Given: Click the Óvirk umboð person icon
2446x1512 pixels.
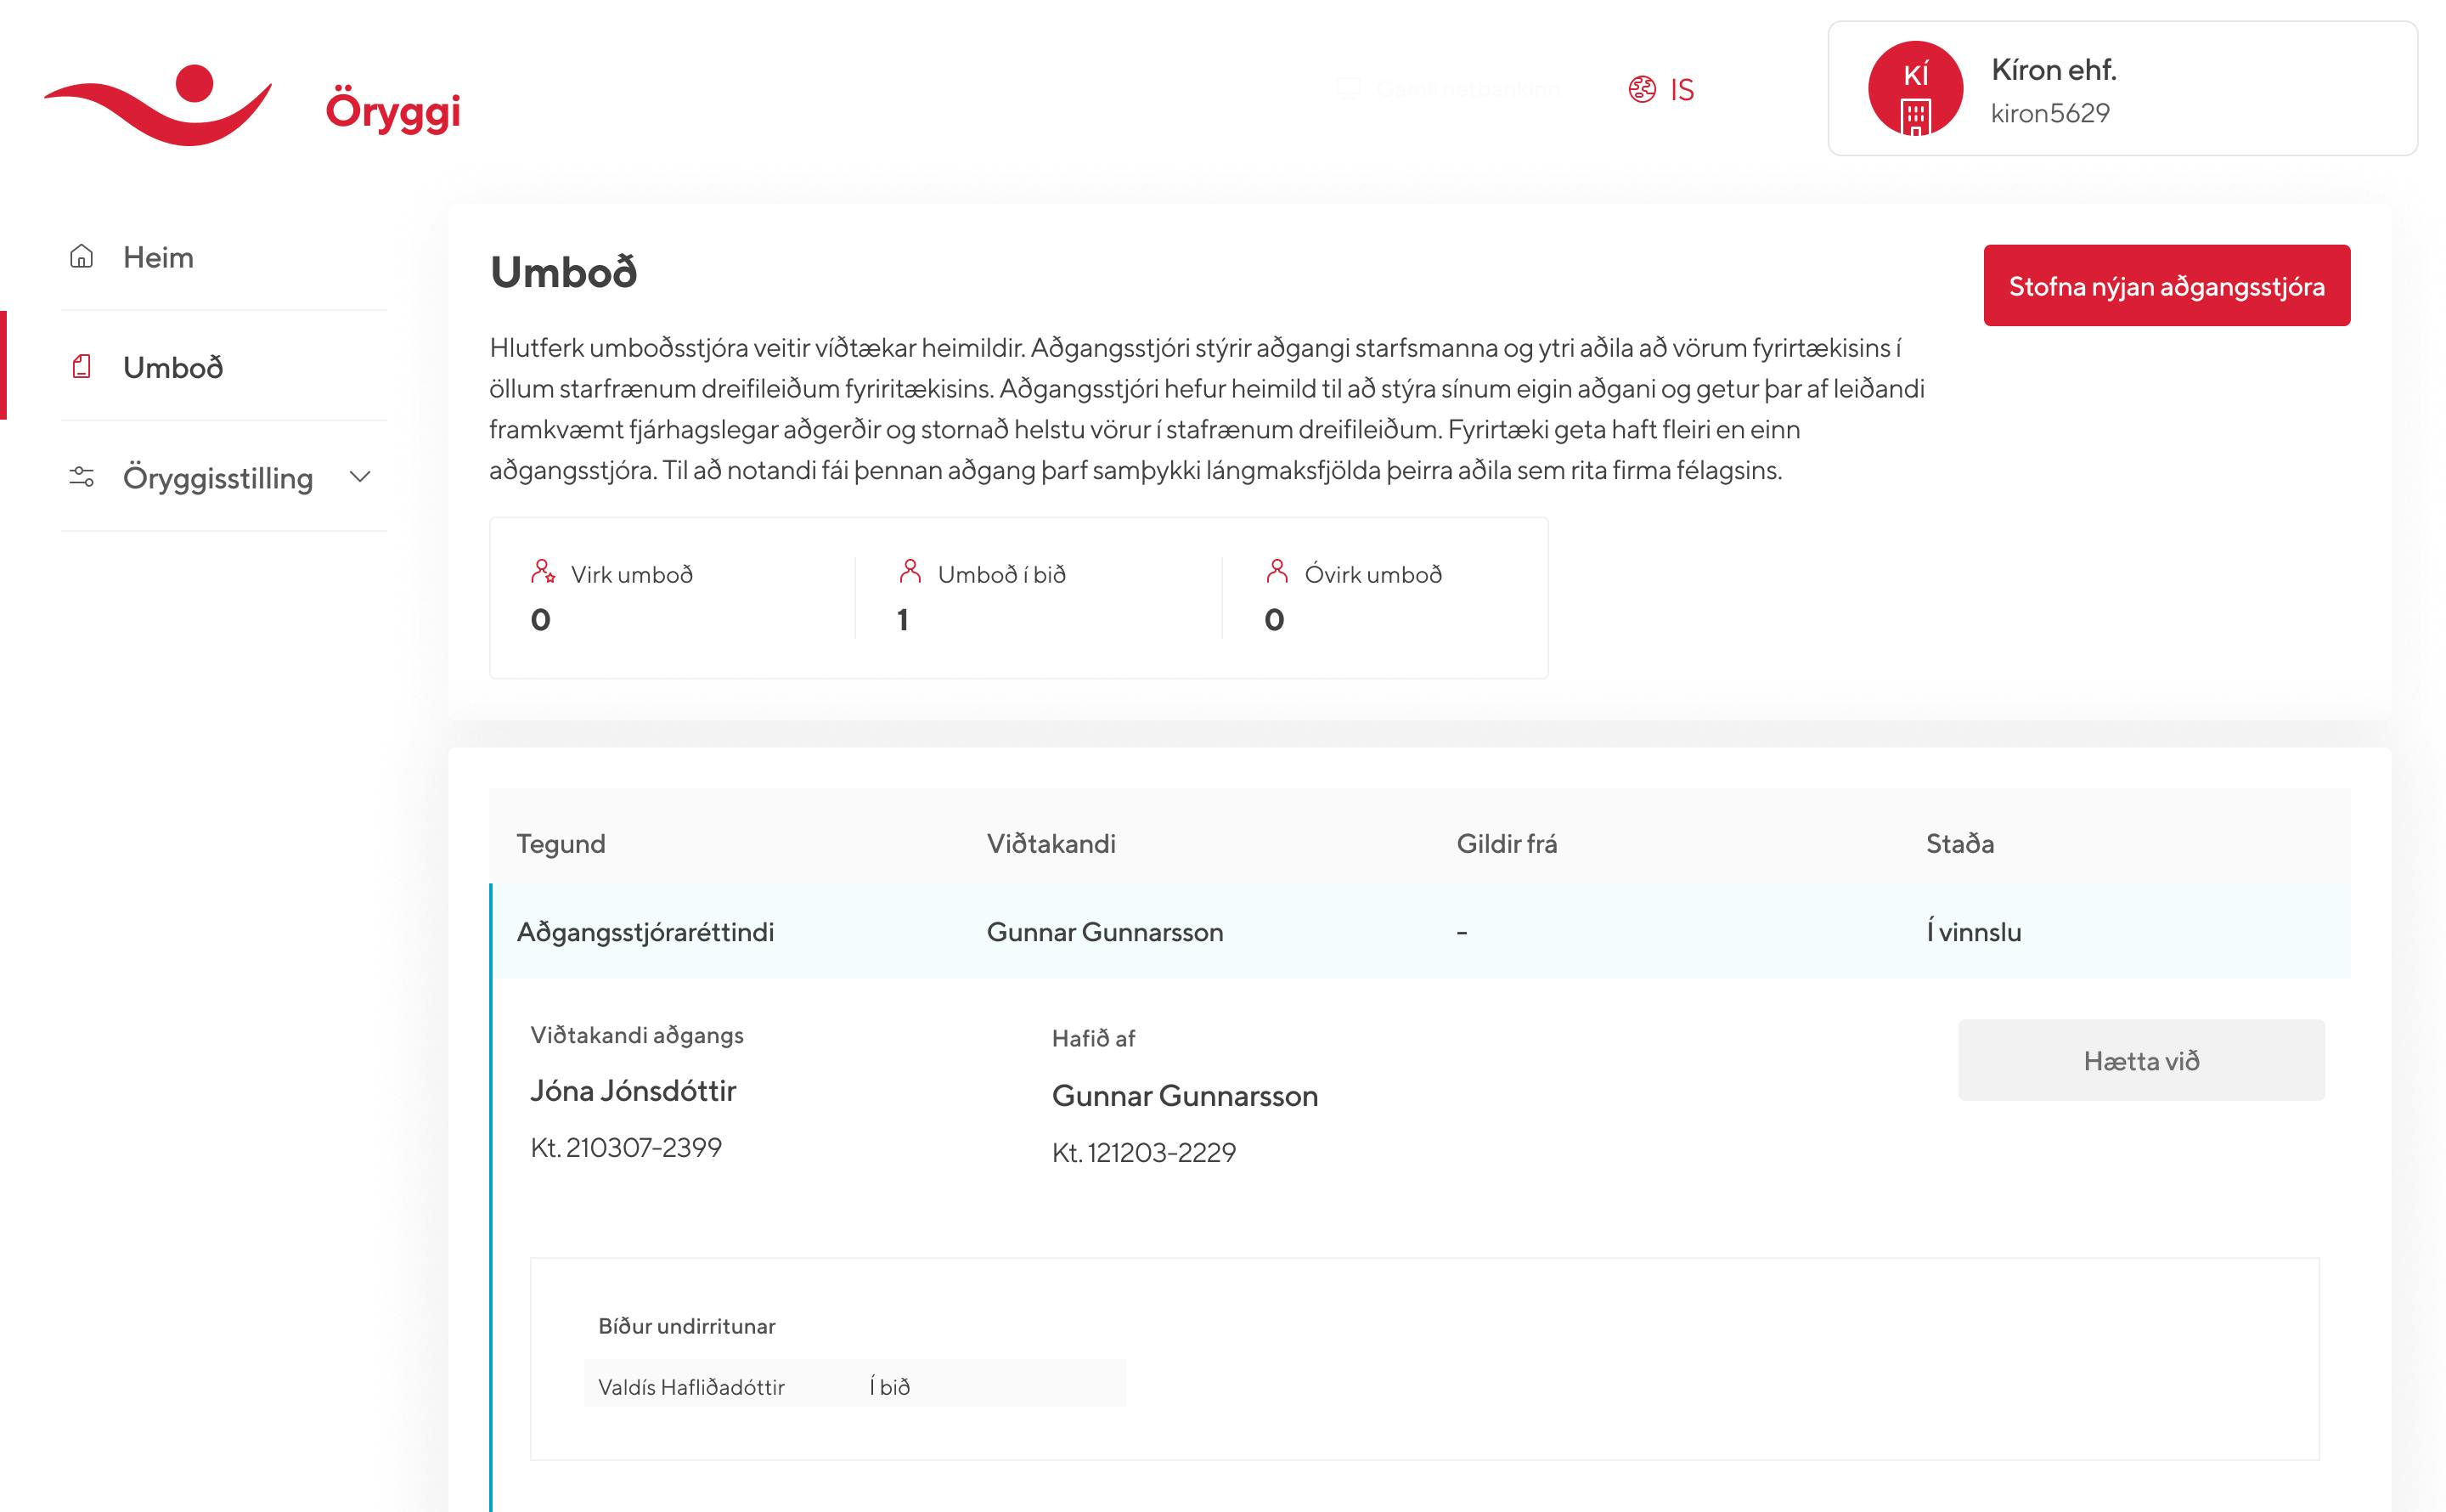Looking at the screenshot, I should tap(1277, 572).
